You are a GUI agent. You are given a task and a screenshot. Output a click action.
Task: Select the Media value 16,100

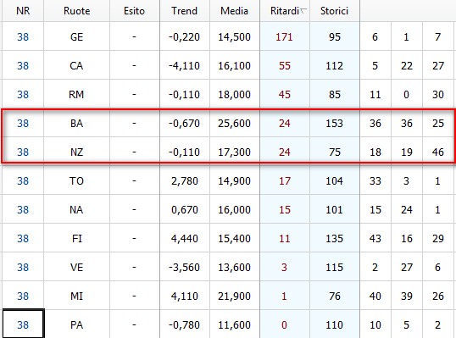[x=235, y=66]
